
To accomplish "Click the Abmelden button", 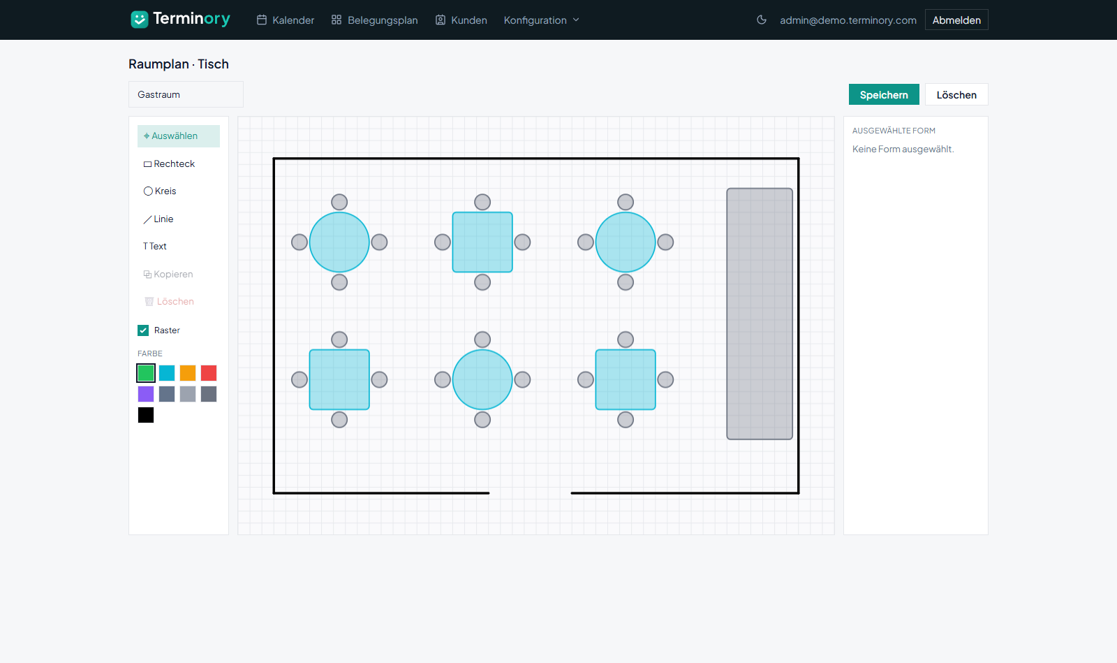I will click(x=956, y=20).
